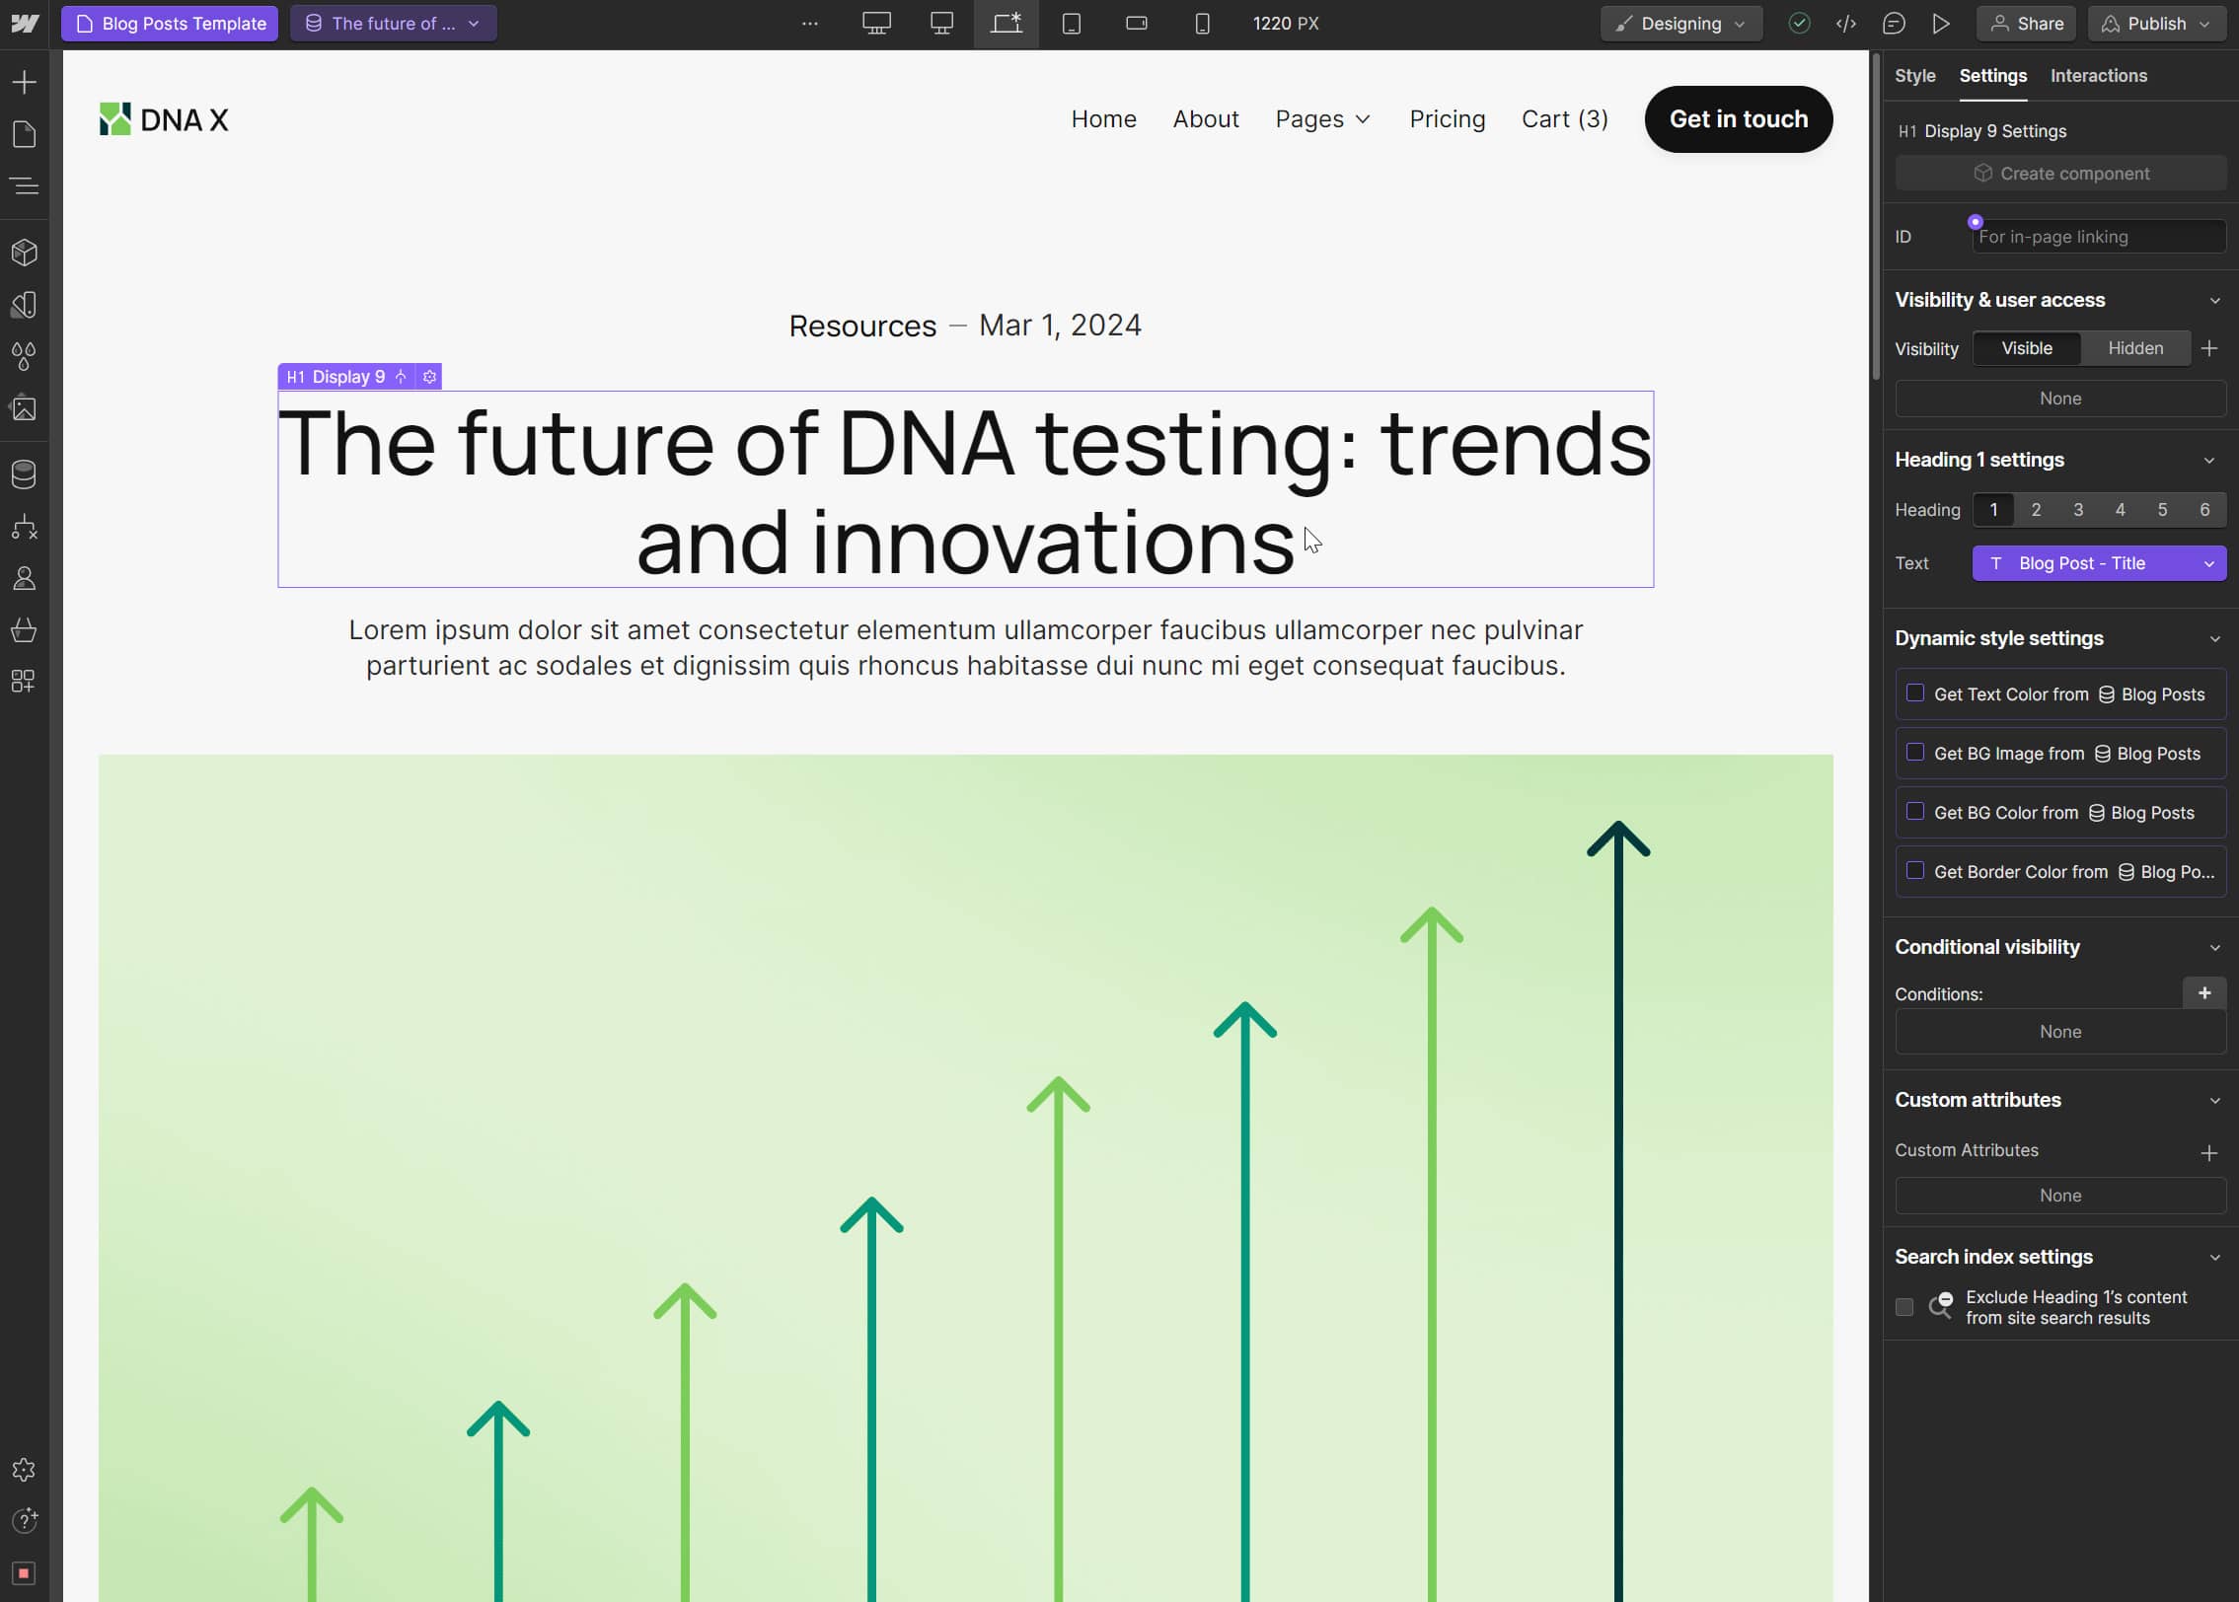
Task: Switch to the desktop monitor breakpoint
Action: point(941,23)
